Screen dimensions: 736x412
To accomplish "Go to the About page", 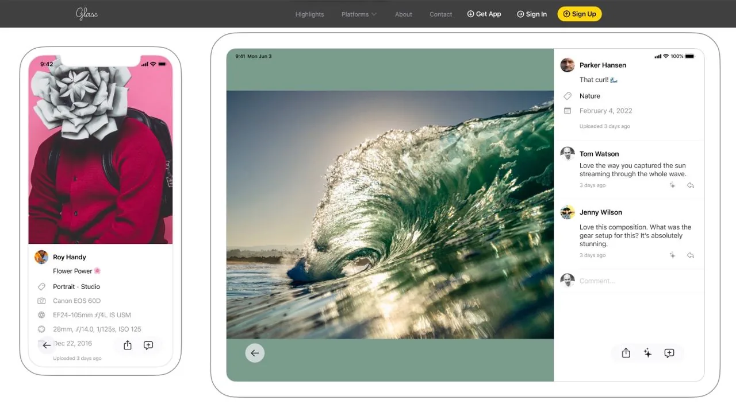I will tap(404, 14).
